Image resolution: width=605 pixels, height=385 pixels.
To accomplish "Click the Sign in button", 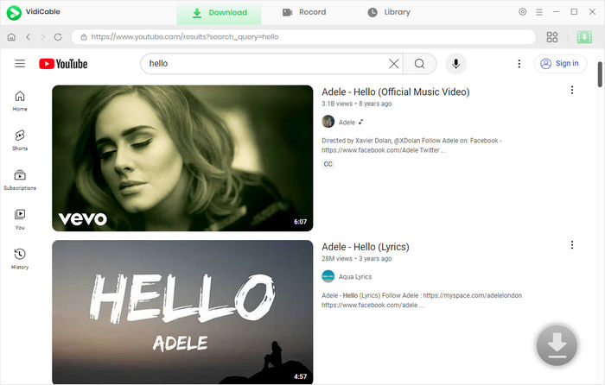I will (560, 64).
